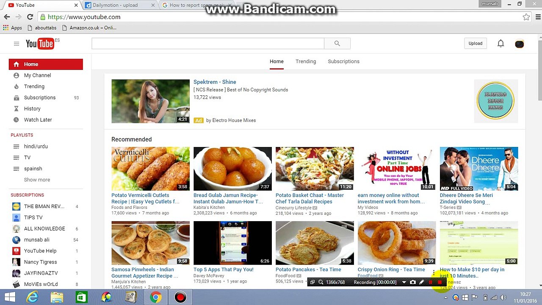This screenshot has height=305, width=542.
Task: Show hidden system tray icons
Action: tap(445, 298)
